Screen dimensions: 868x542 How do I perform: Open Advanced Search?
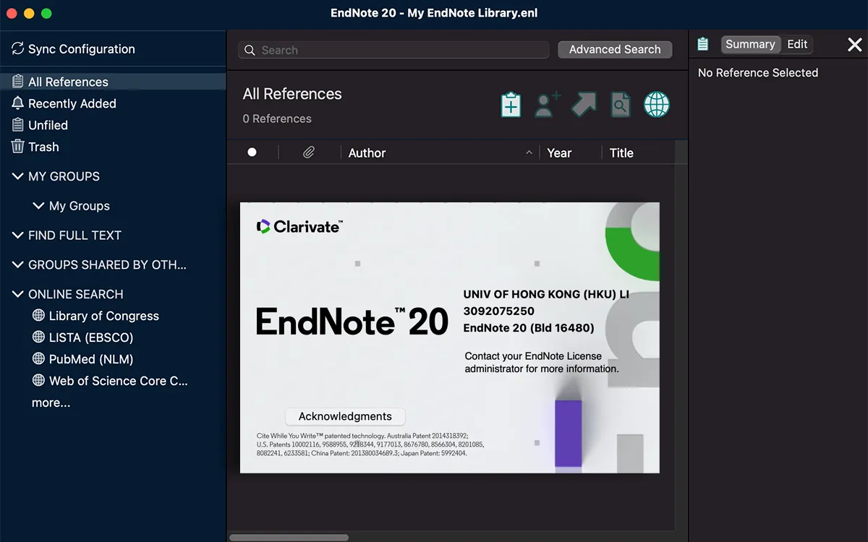tap(615, 49)
